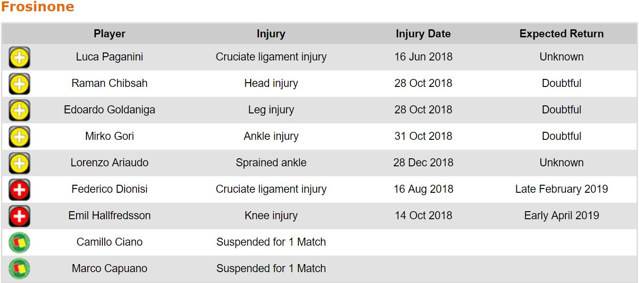Viewport: 639px width, 283px height.
Task: Click the yellow cross icon next to Raman Chibsah
Action: click(x=19, y=84)
